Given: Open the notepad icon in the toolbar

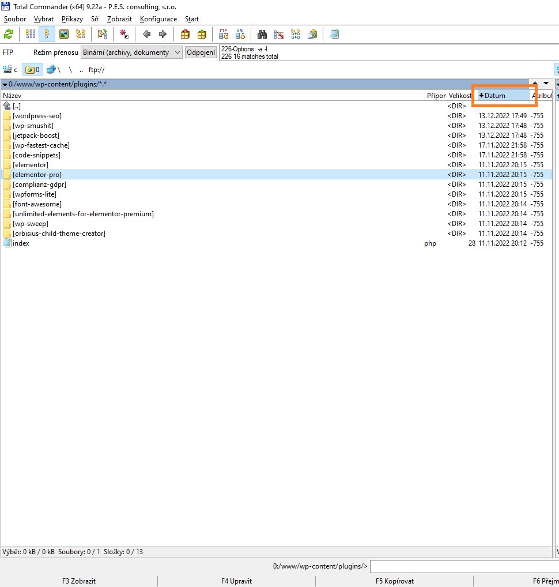Looking at the screenshot, I should coord(334,35).
